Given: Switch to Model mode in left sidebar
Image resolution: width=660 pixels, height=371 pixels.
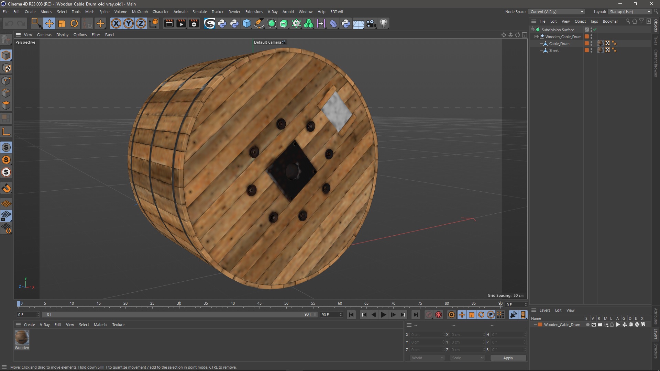Looking at the screenshot, I should tap(6, 55).
